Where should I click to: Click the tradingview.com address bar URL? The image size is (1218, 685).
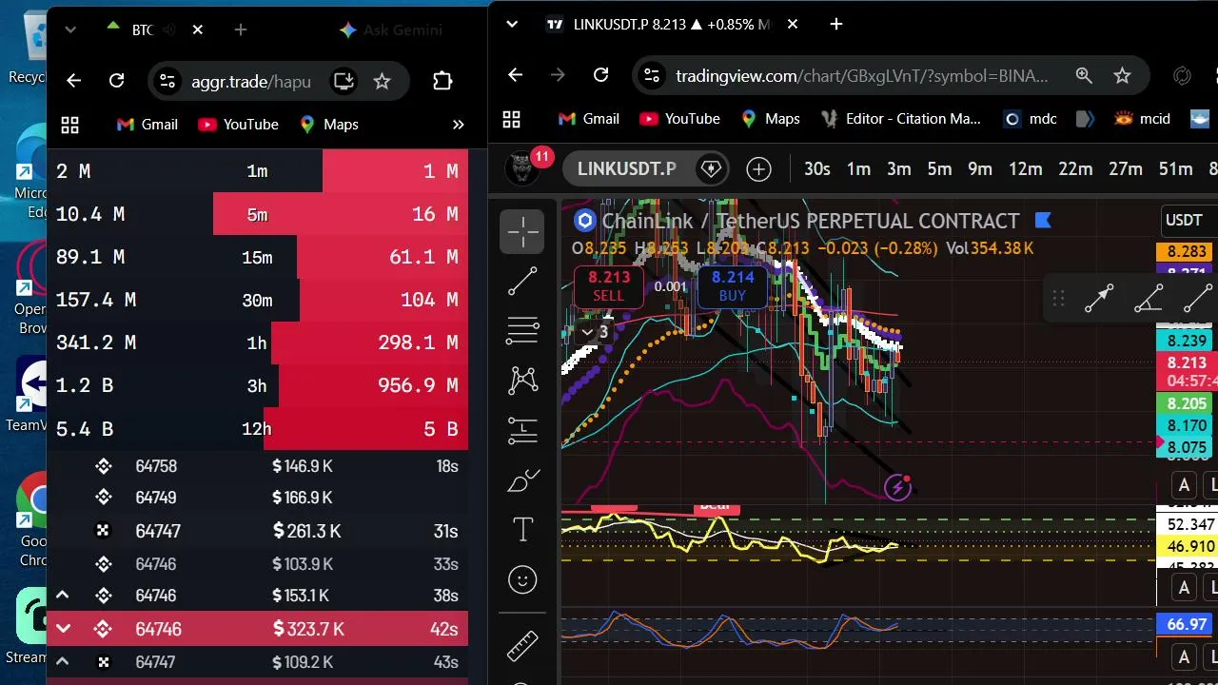[862, 75]
